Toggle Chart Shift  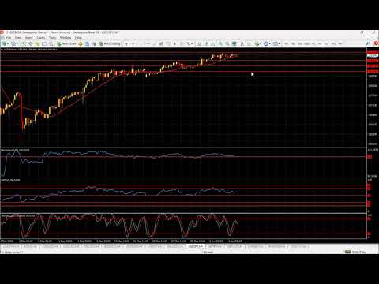[x=250, y=43]
